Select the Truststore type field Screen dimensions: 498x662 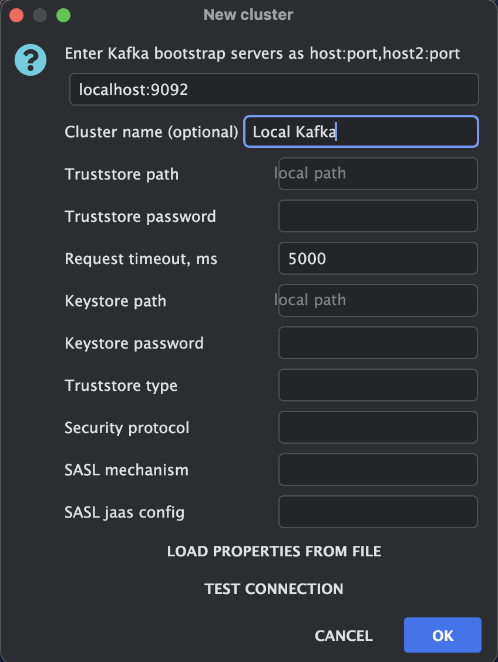(x=378, y=385)
